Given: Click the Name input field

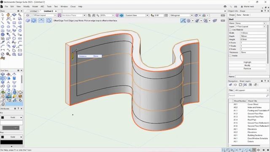Looking at the screenshot, I should (252, 76).
